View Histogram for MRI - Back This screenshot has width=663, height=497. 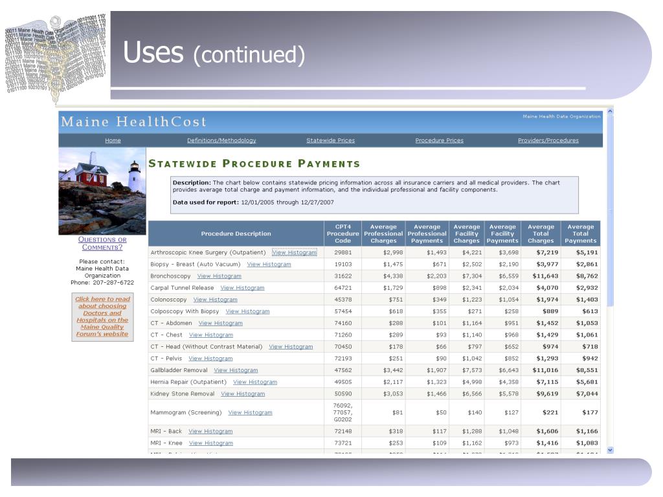pos(210,432)
